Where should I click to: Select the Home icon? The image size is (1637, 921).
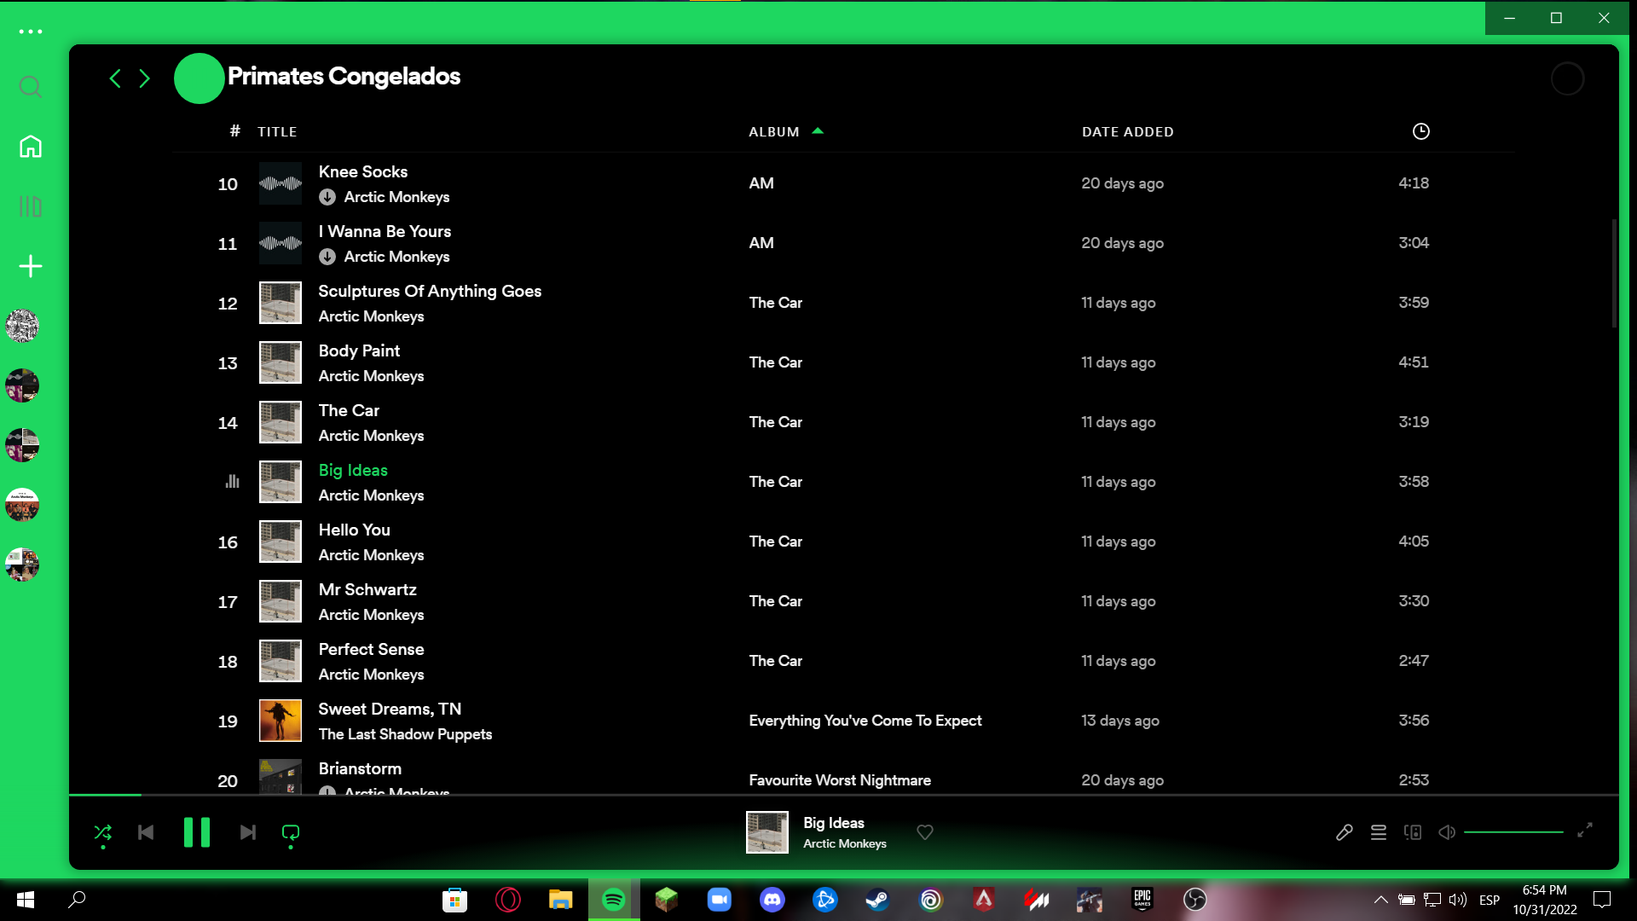[31, 147]
